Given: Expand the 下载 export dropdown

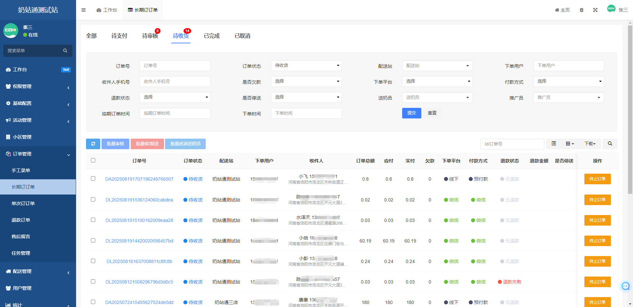Looking at the screenshot, I should click(589, 144).
